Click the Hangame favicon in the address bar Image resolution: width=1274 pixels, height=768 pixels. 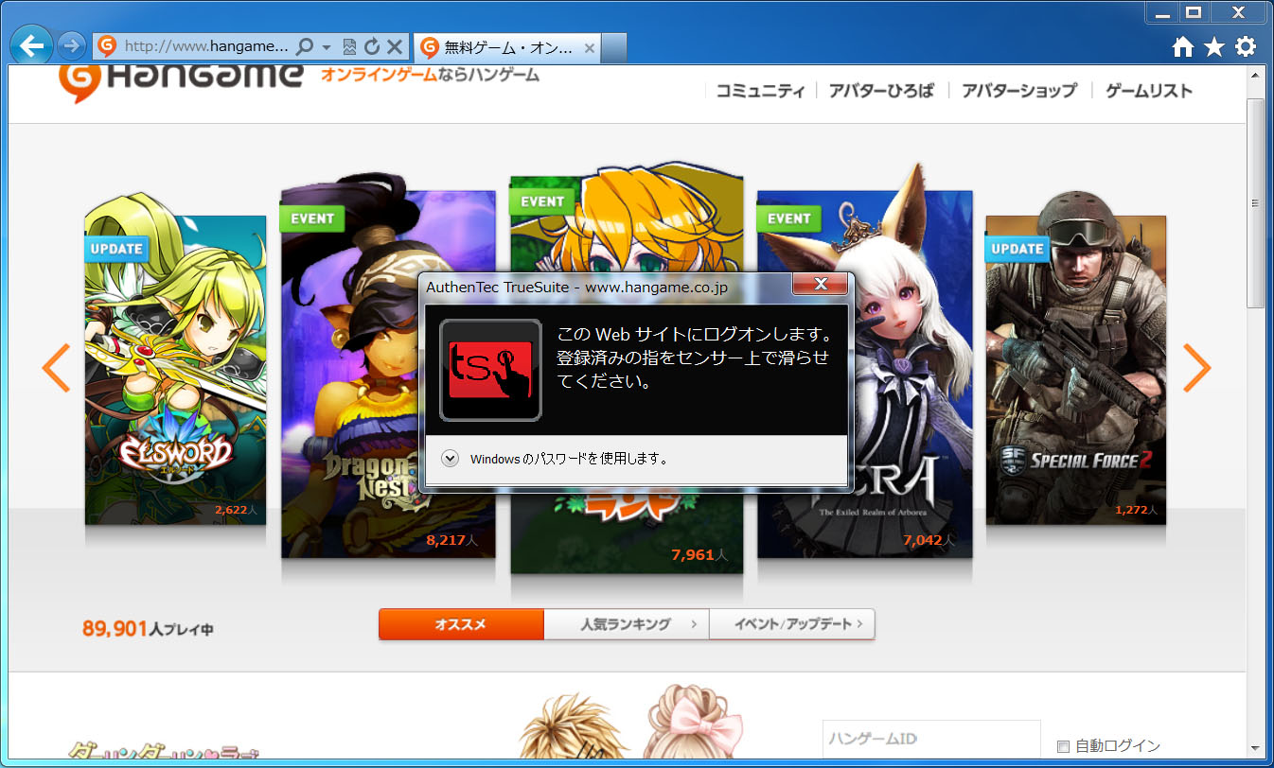tap(108, 45)
